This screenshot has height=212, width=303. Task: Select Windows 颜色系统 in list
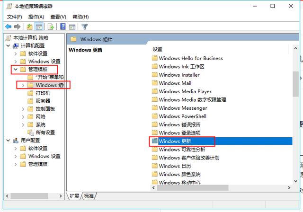click(x=179, y=174)
